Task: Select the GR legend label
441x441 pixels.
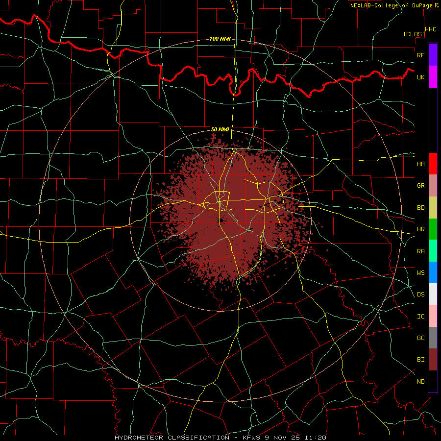Action: 421,186
